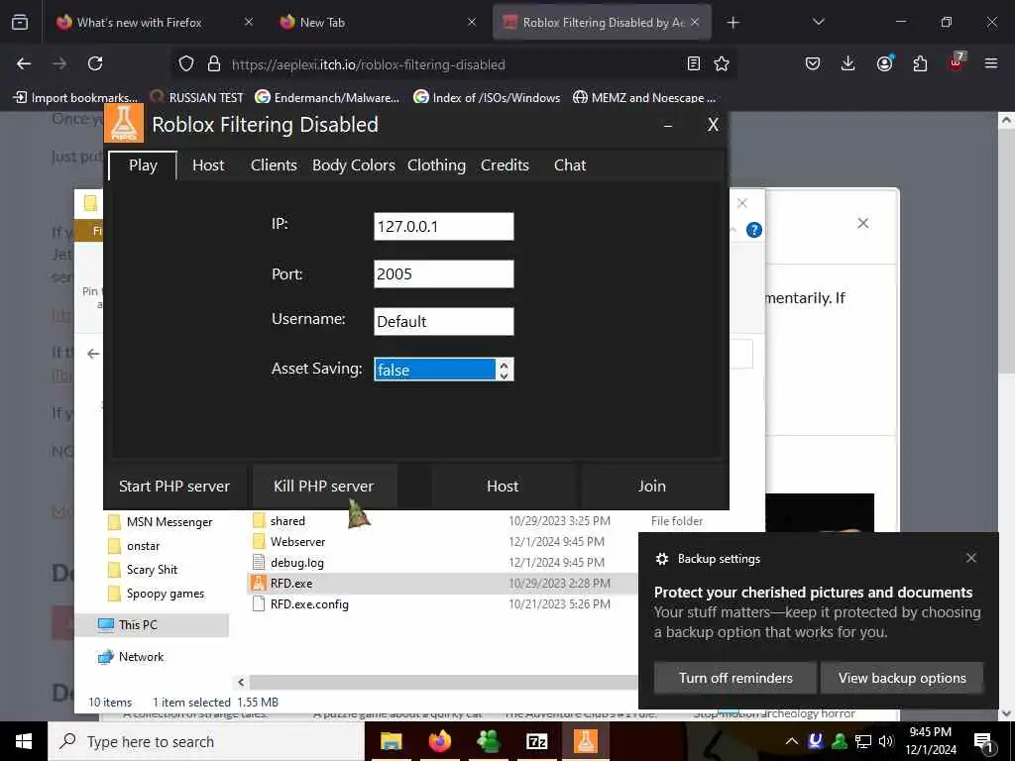Bookmark this page with star icon
1015x761 pixels.
[x=722, y=63]
